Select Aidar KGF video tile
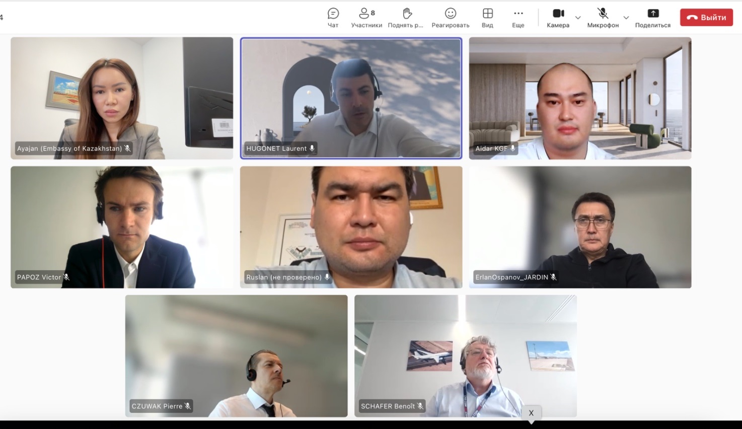Viewport: 742px width, 429px height. 580,98
